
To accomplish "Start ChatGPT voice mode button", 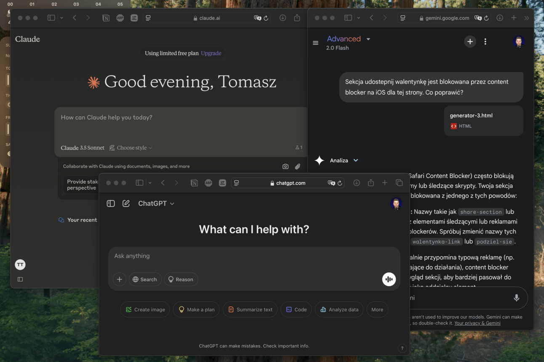I will [389, 279].
